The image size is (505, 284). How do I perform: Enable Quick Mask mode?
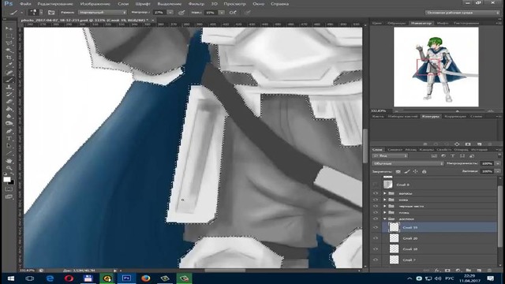click(9, 189)
